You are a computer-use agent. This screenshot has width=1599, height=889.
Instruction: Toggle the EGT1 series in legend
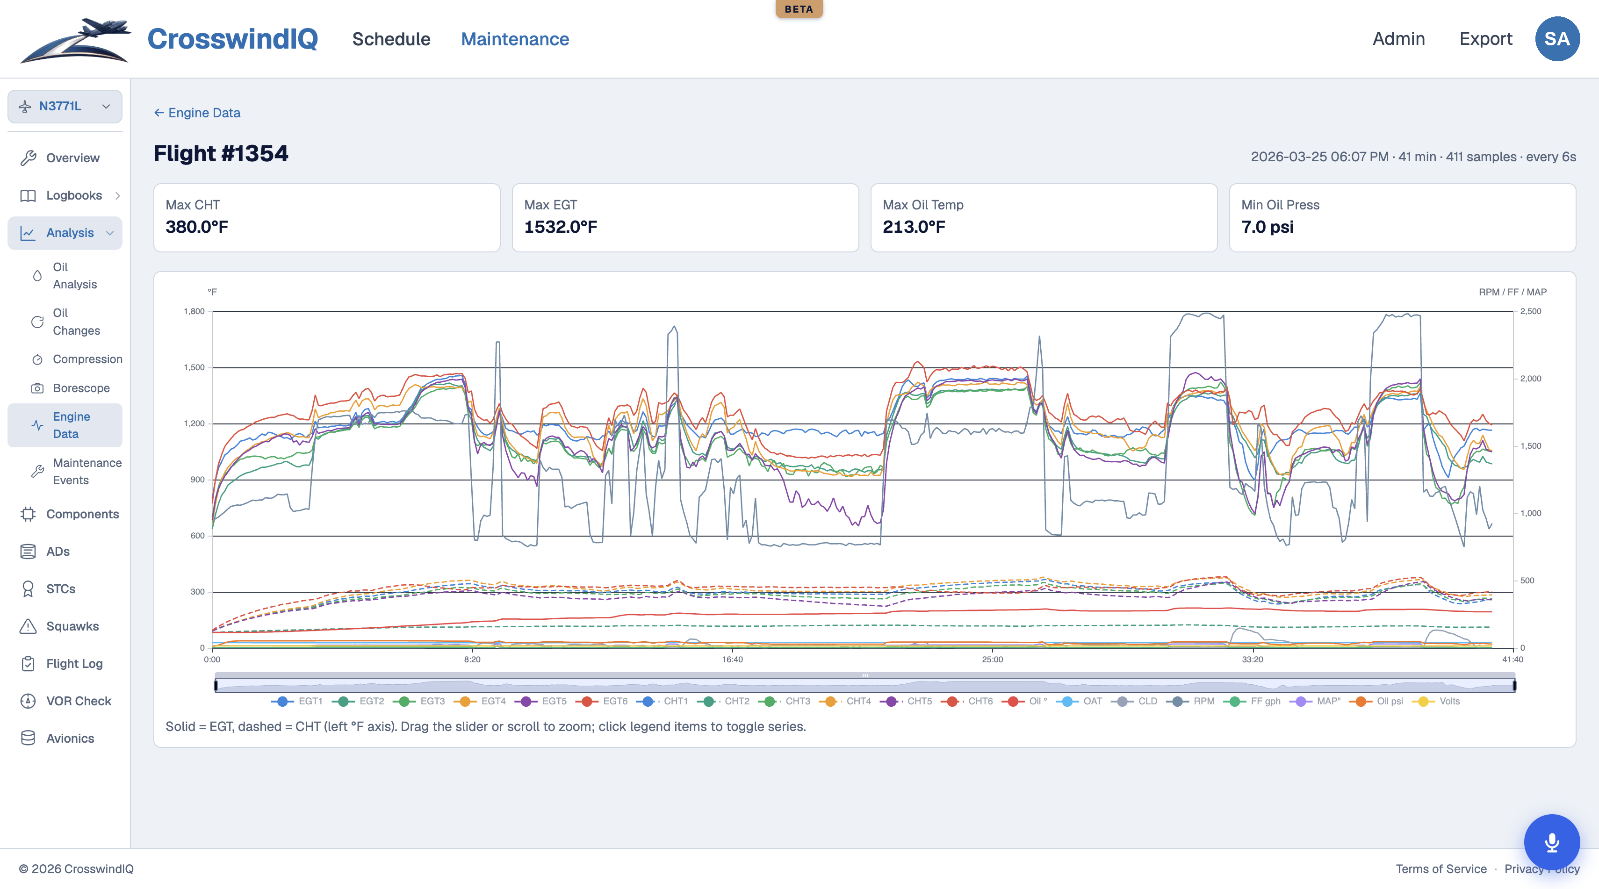point(297,701)
